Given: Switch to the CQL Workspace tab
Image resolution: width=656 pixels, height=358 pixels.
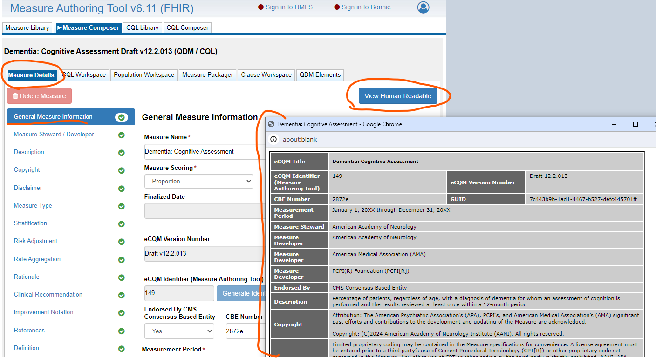Looking at the screenshot, I should 85,75.
